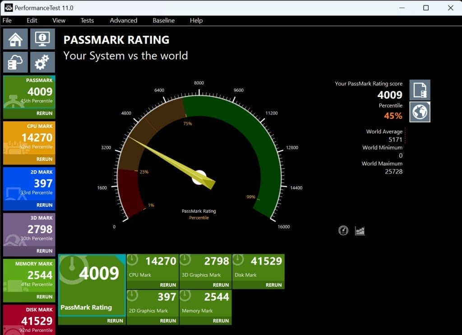Screen dimensions: 462x335
Task: Click the World Minimum 0 value
Action: click(x=401, y=156)
